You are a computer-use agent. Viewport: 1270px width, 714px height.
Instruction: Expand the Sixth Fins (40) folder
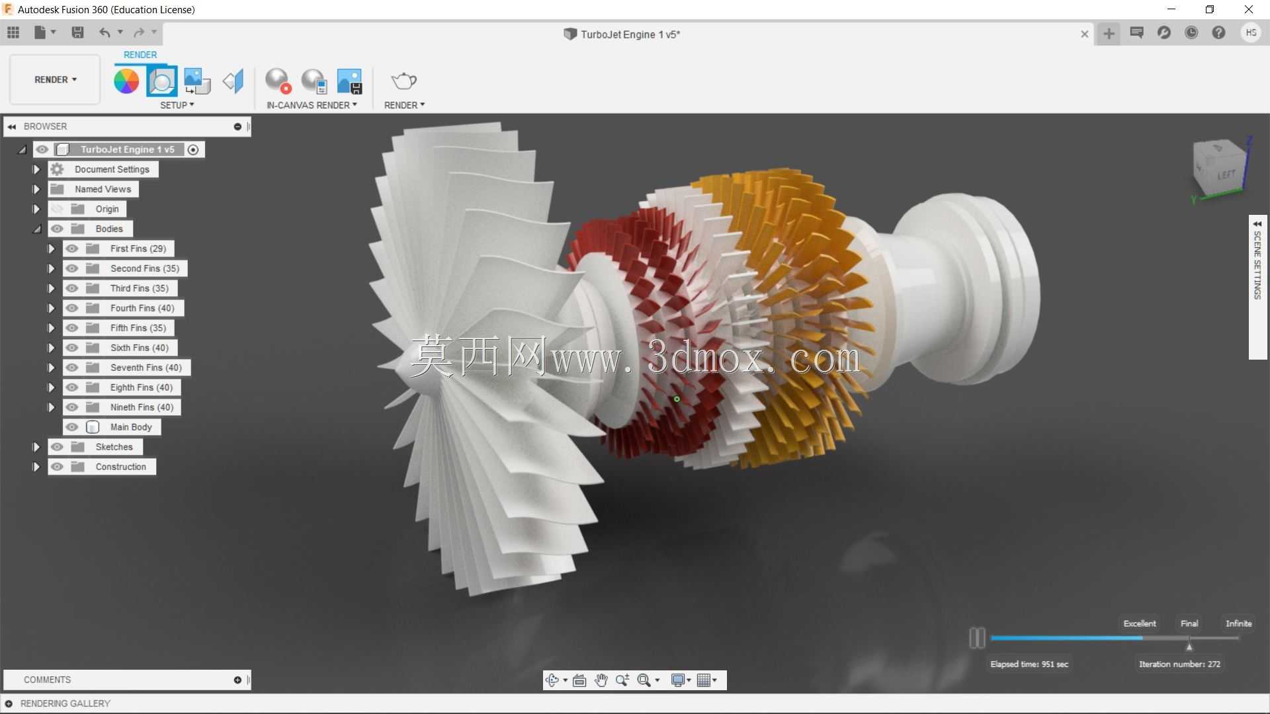(x=51, y=348)
